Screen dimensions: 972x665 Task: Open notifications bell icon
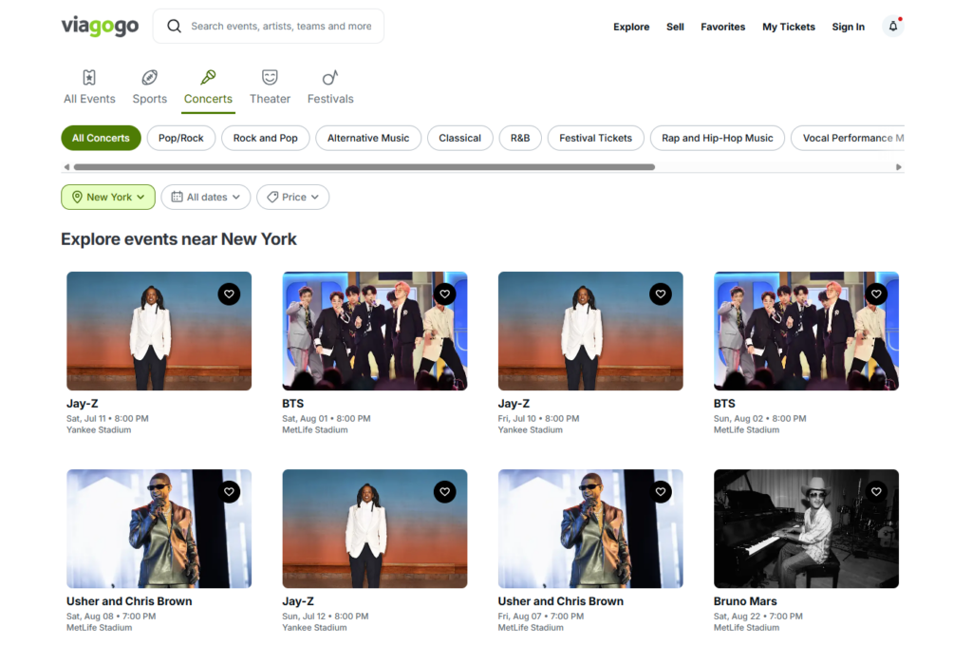tap(892, 26)
